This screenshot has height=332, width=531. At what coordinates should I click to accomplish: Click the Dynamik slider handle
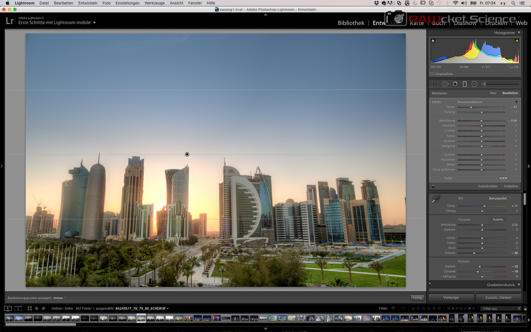pos(477,272)
